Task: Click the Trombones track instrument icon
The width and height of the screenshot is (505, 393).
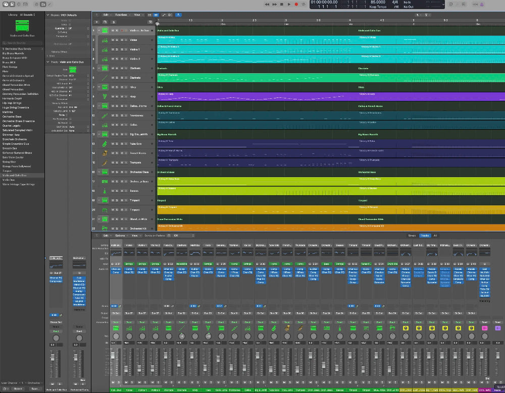Action: pyautogui.click(x=105, y=116)
